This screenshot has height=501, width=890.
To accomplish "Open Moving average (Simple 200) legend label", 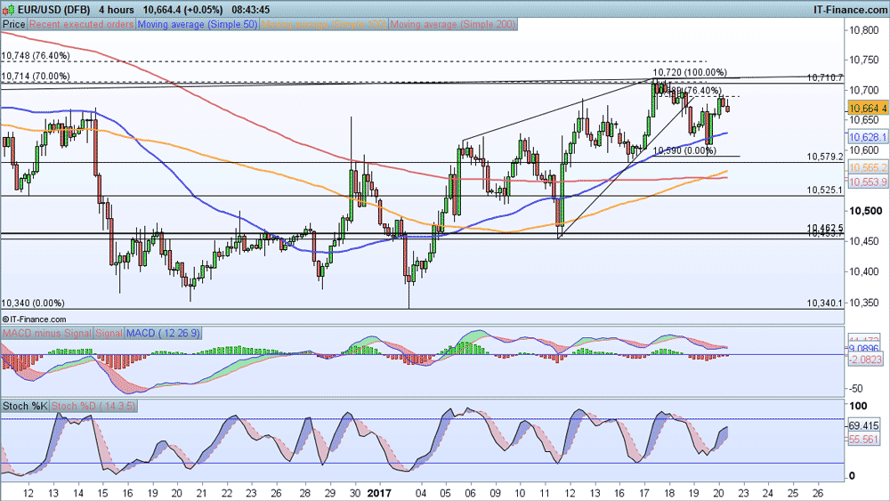I will pos(453,24).
